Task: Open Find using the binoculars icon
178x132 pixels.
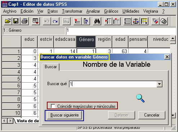Action: [x=97, y=21]
